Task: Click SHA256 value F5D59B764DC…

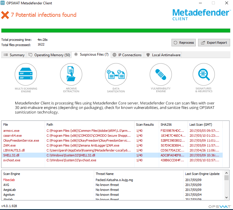Action: click(172, 131)
